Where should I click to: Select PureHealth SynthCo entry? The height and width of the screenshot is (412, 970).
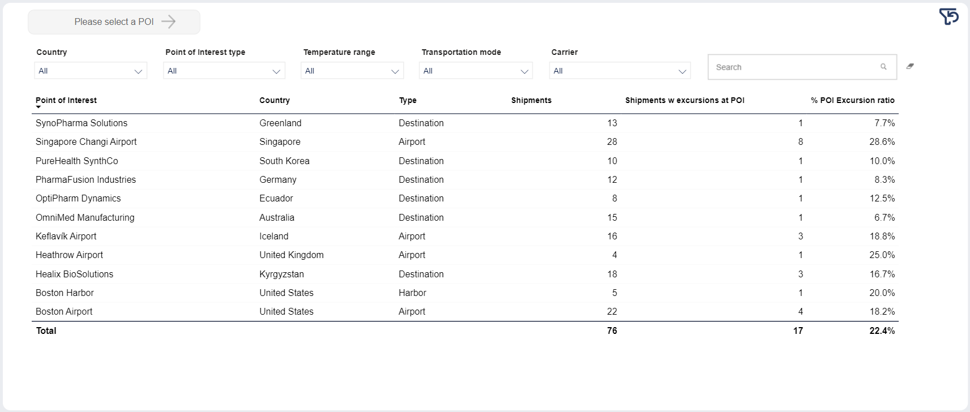pyautogui.click(x=77, y=161)
